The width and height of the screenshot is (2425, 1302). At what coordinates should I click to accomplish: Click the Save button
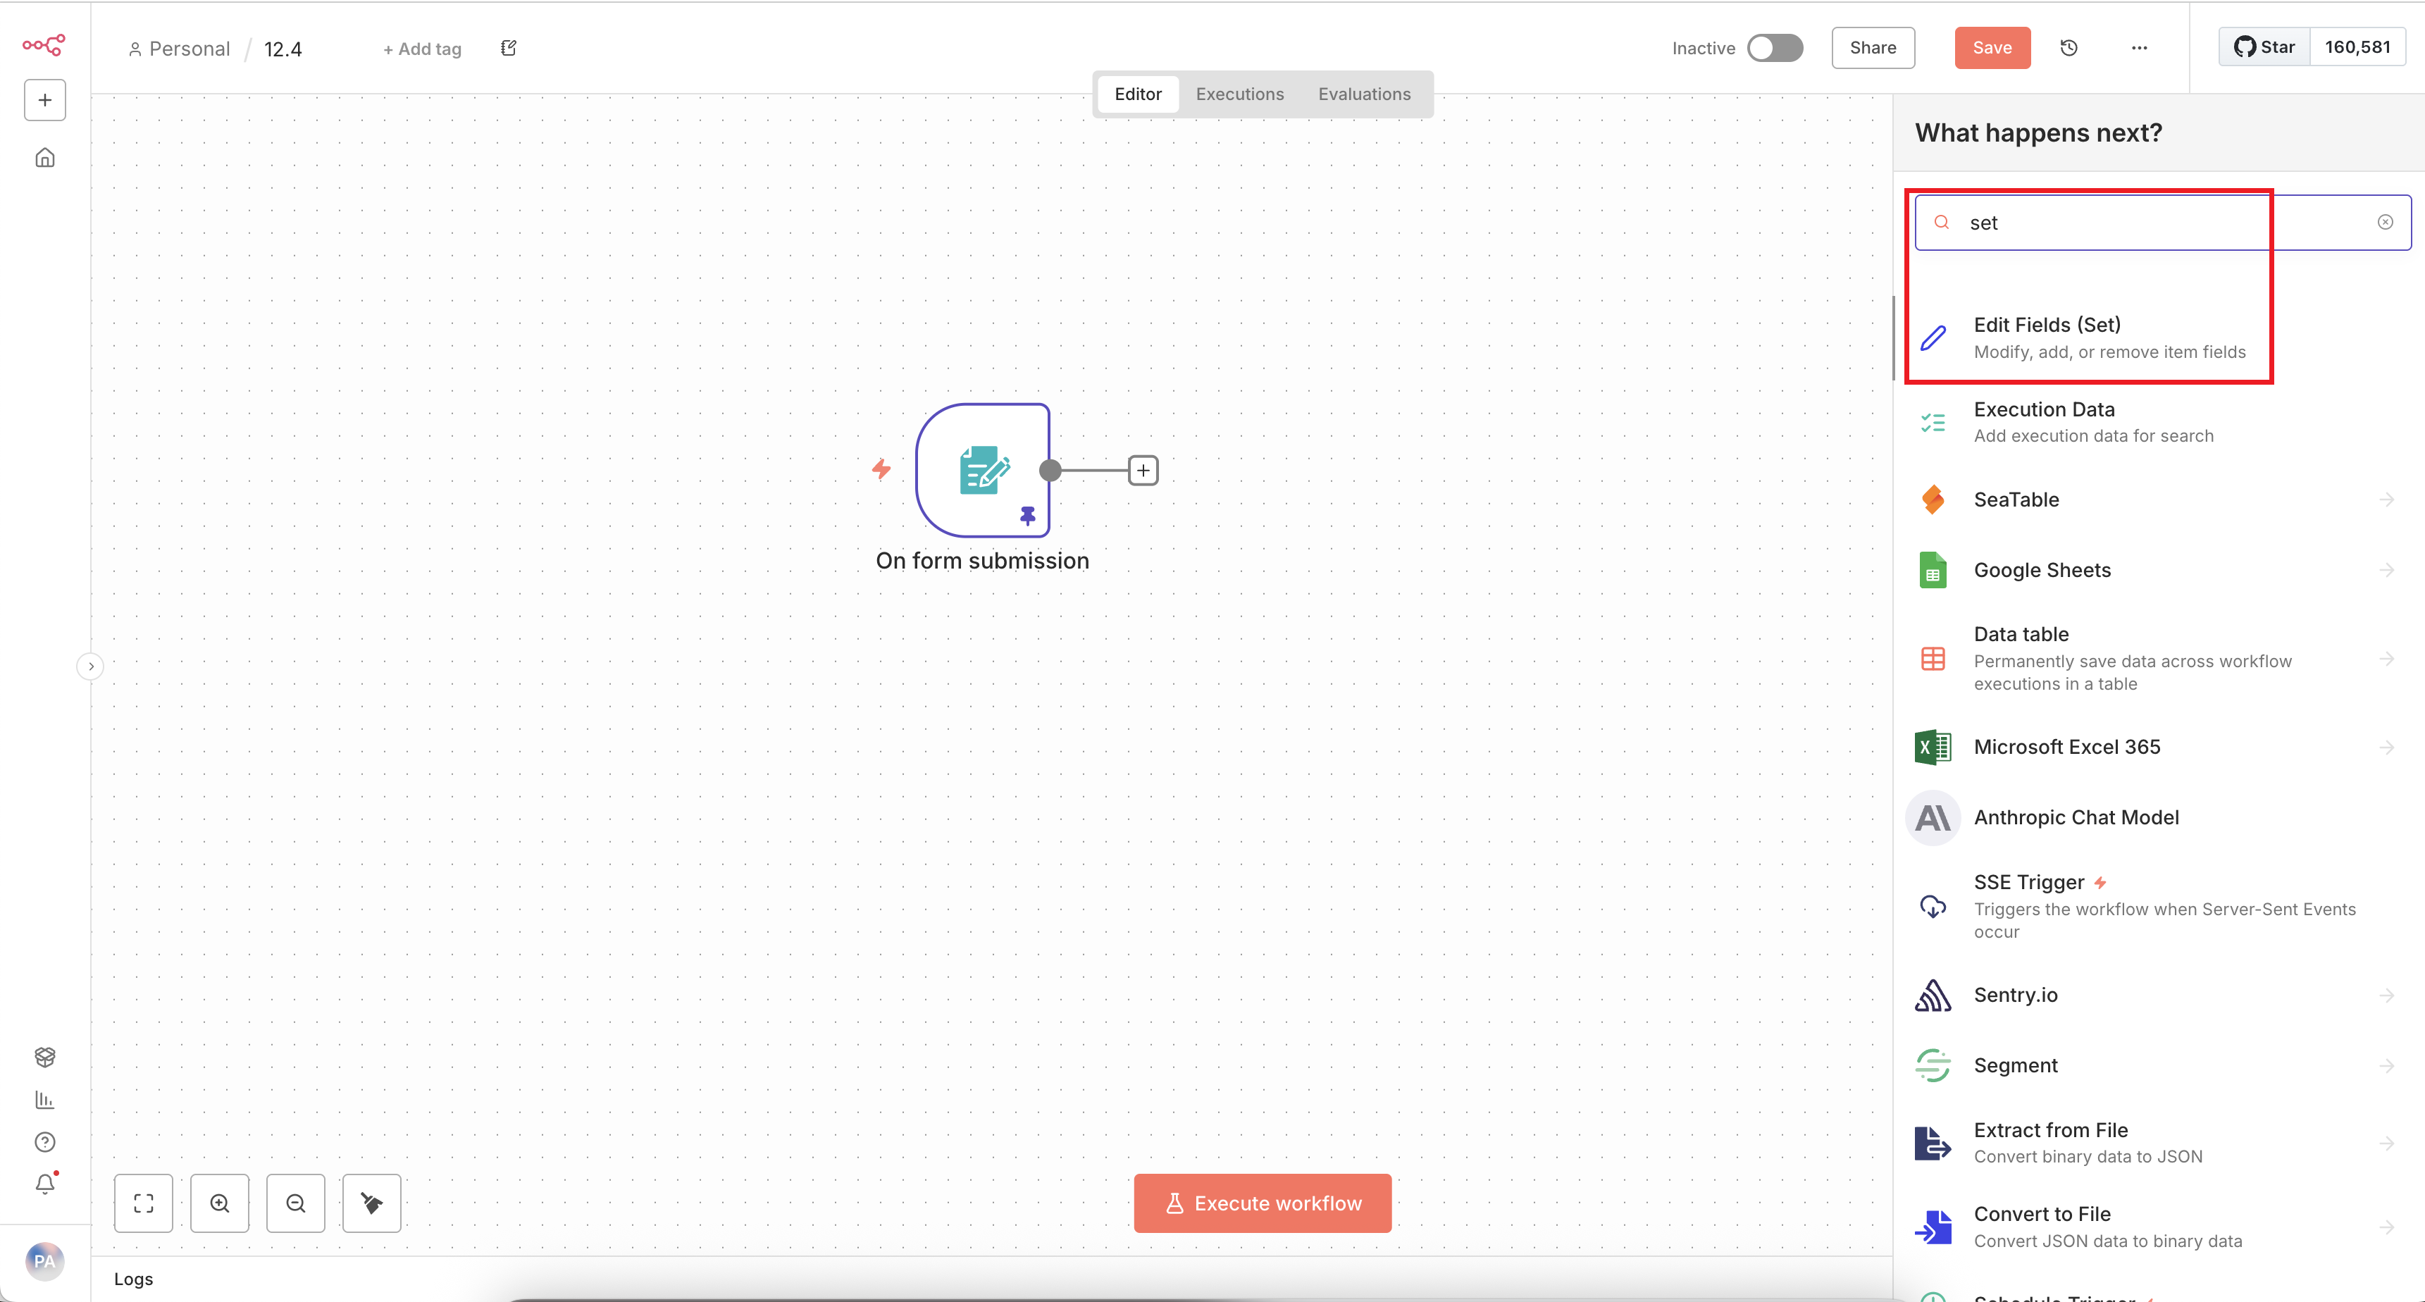[1992, 48]
